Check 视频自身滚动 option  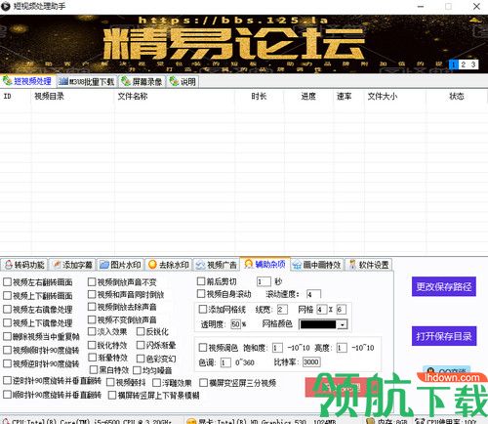(201, 294)
